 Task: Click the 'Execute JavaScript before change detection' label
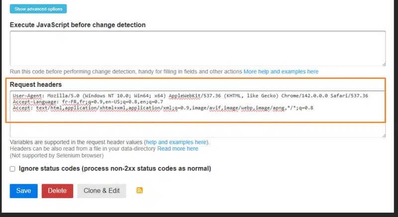point(78,25)
